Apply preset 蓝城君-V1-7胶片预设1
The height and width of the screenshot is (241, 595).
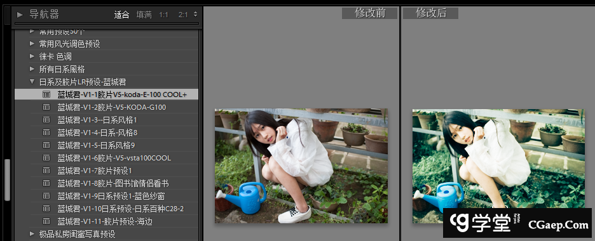[95, 171]
